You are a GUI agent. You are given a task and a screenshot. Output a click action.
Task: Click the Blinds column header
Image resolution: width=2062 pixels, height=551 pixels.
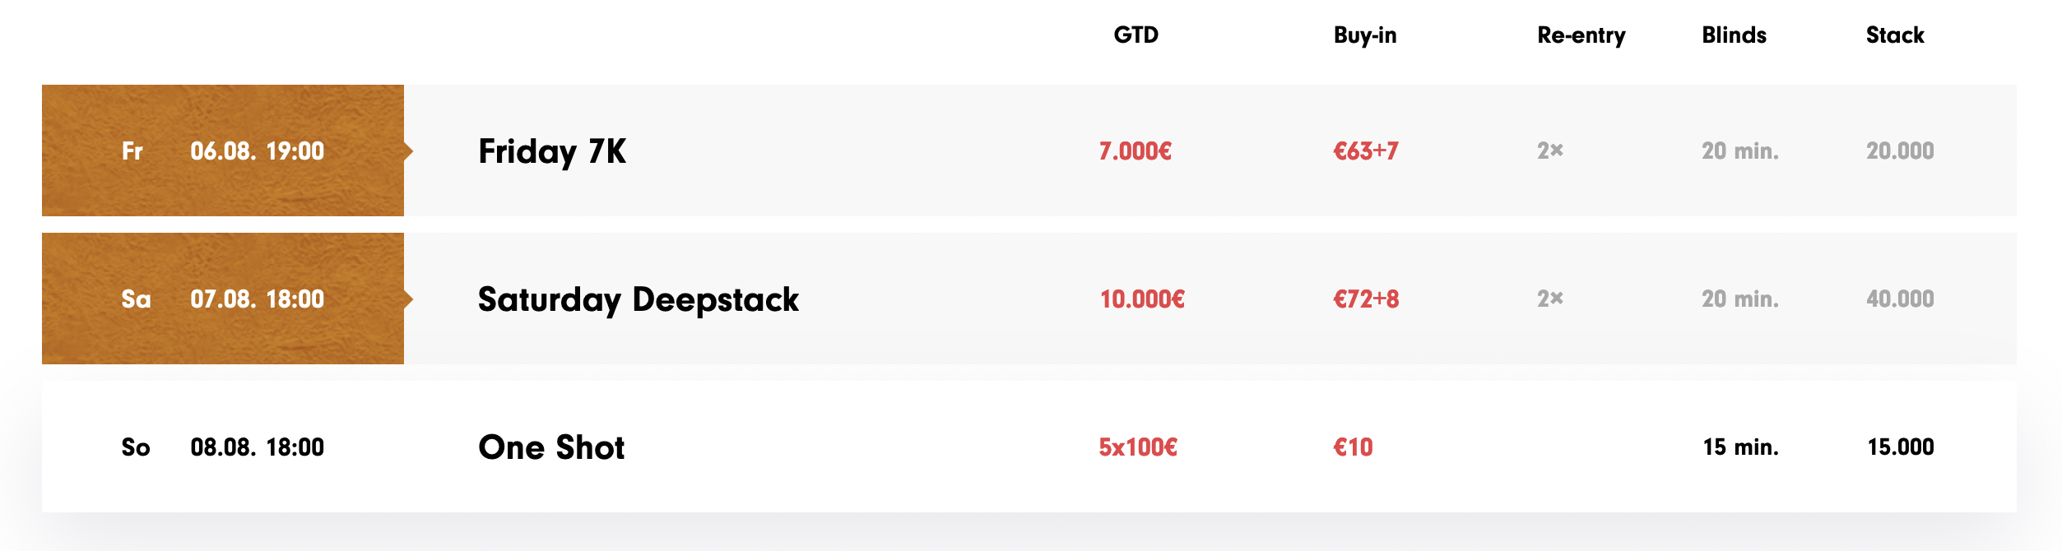pos(1734,35)
